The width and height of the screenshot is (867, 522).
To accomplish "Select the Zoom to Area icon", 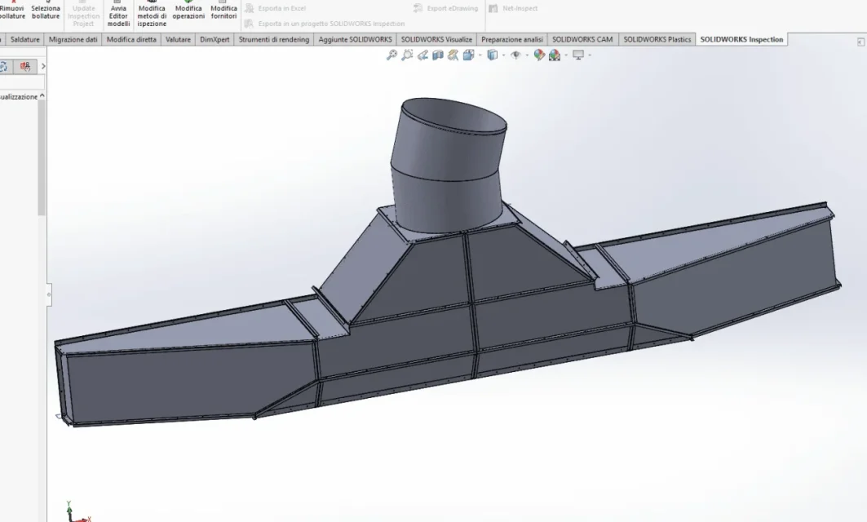I will click(407, 55).
